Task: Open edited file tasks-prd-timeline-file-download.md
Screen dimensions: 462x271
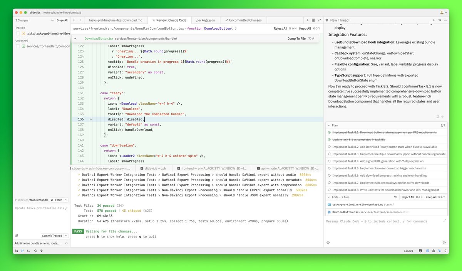Action: point(387,205)
